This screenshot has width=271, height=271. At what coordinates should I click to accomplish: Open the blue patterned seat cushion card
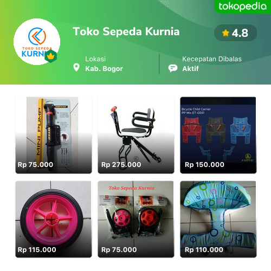[x=218, y=219]
